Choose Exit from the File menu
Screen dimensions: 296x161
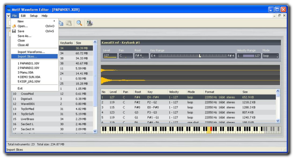(x=34, y=88)
